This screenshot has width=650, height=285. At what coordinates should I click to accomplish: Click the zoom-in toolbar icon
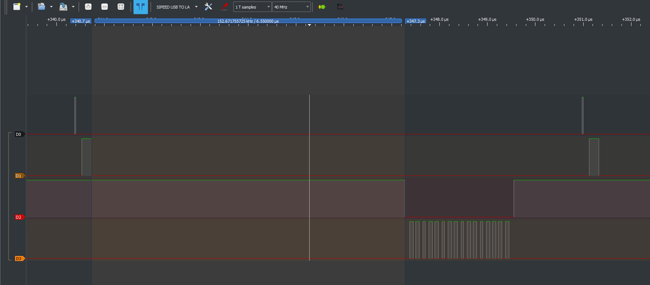(88, 6)
